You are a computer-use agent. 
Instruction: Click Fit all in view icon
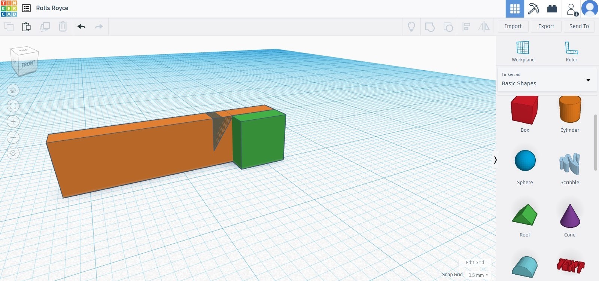(x=13, y=106)
